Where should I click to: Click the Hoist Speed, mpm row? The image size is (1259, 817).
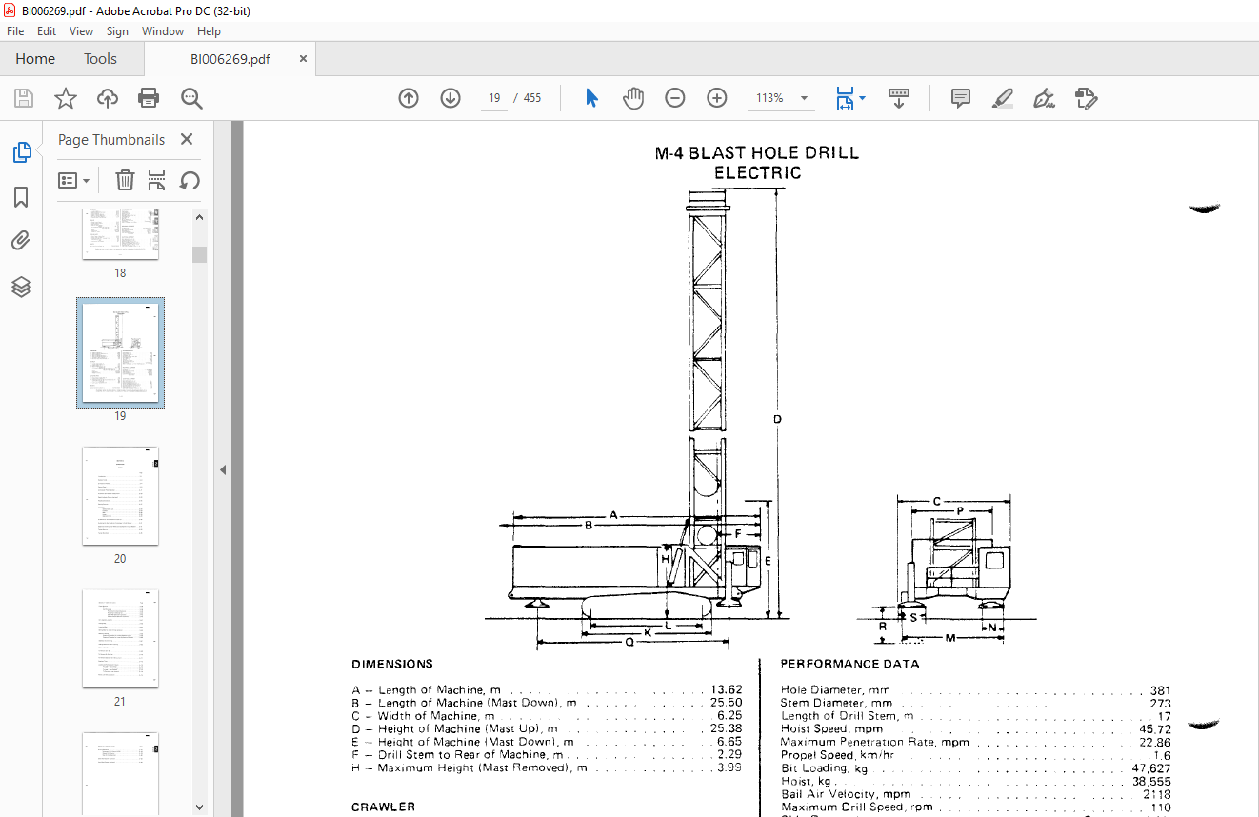point(975,729)
